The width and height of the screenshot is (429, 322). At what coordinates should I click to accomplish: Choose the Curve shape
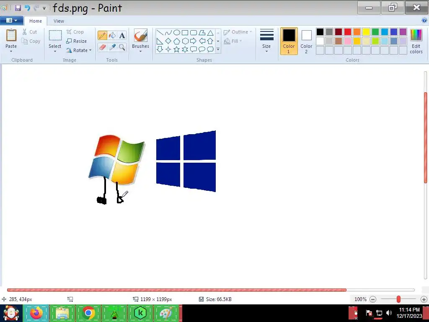[168, 33]
